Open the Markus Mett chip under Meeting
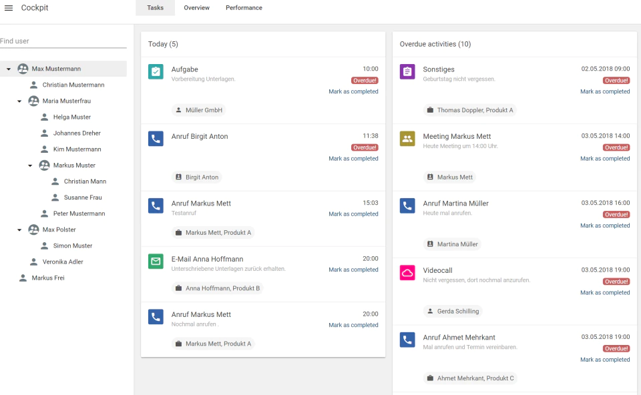The height and width of the screenshot is (395, 641). pos(449,177)
